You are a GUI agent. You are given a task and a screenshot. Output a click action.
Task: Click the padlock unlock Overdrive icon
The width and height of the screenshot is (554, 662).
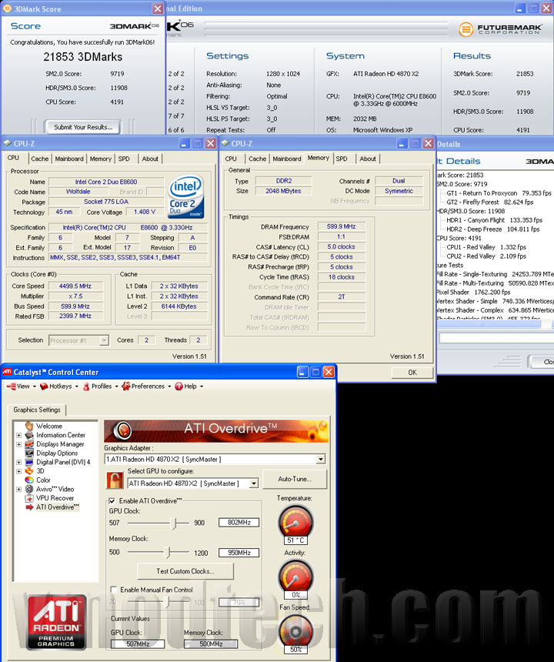tap(115, 480)
